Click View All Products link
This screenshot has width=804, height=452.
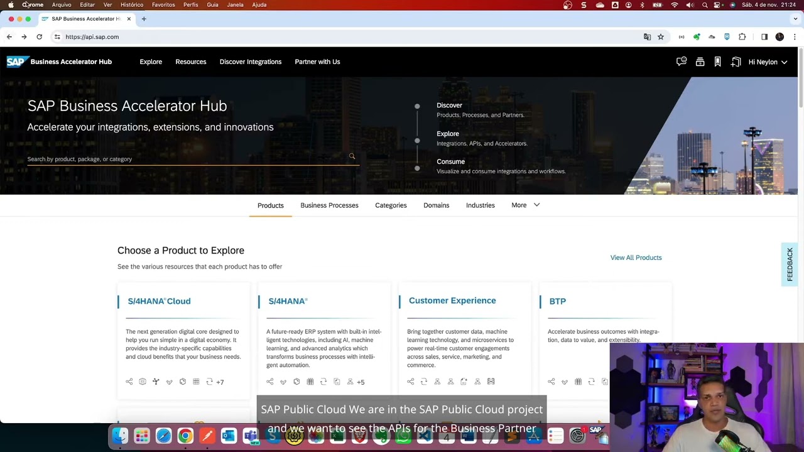(636, 257)
